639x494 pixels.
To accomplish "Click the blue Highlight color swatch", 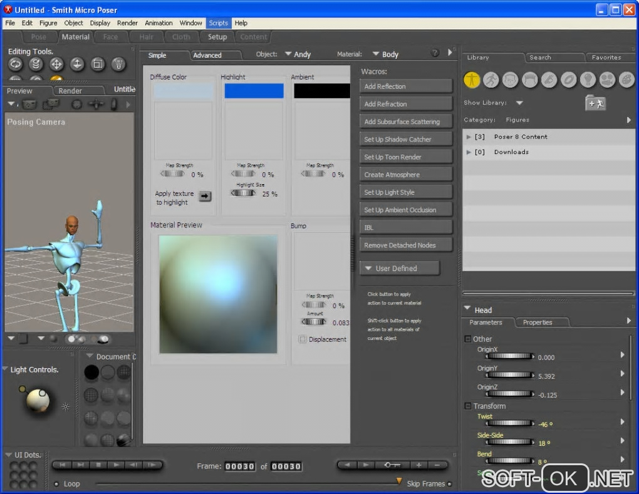I will pyautogui.click(x=254, y=91).
